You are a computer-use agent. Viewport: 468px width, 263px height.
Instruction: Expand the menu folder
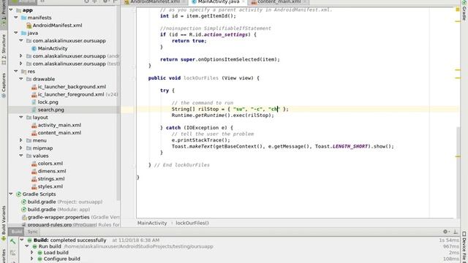tap(21, 140)
